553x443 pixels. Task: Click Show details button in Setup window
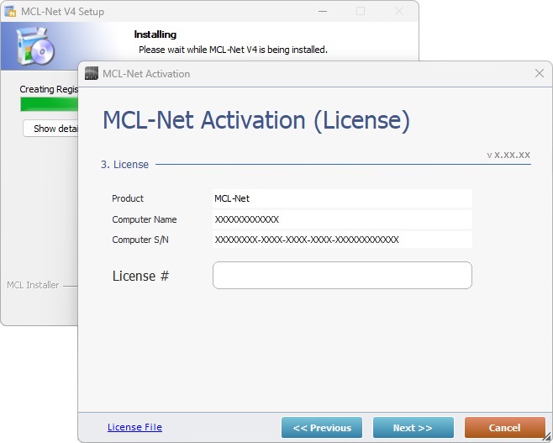tap(50, 129)
